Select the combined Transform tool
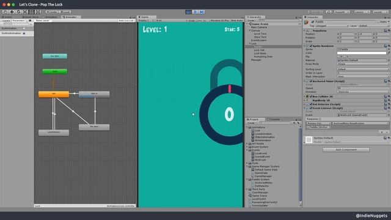Screen dimensions: 391x220 tap(38, 12)
